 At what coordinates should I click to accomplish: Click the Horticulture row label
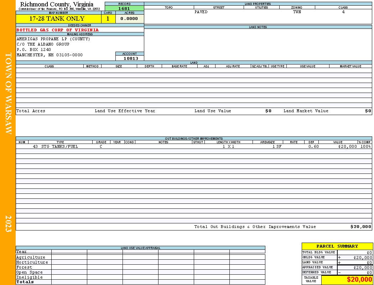[32, 262]
